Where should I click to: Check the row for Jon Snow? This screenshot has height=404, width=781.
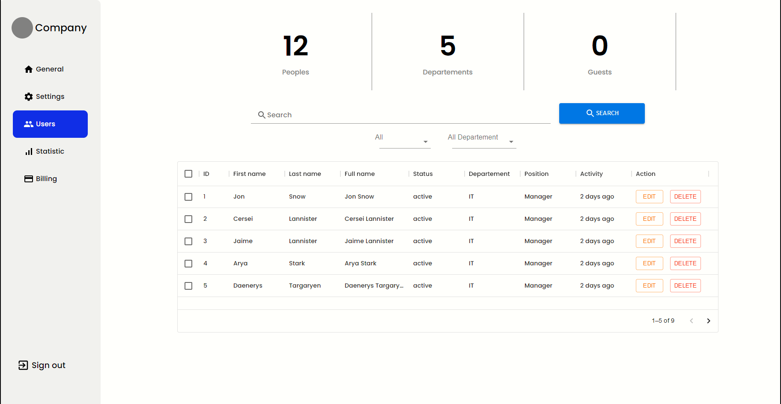tap(188, 197)
